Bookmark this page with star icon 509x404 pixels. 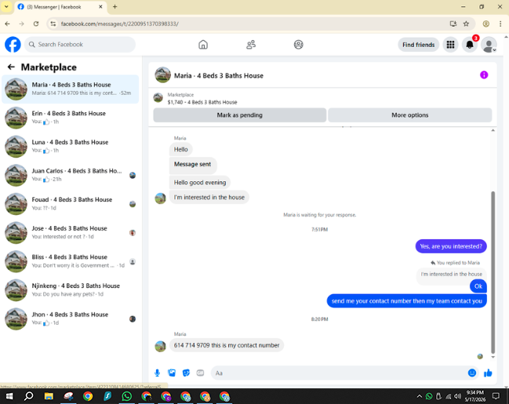(466, 24)
